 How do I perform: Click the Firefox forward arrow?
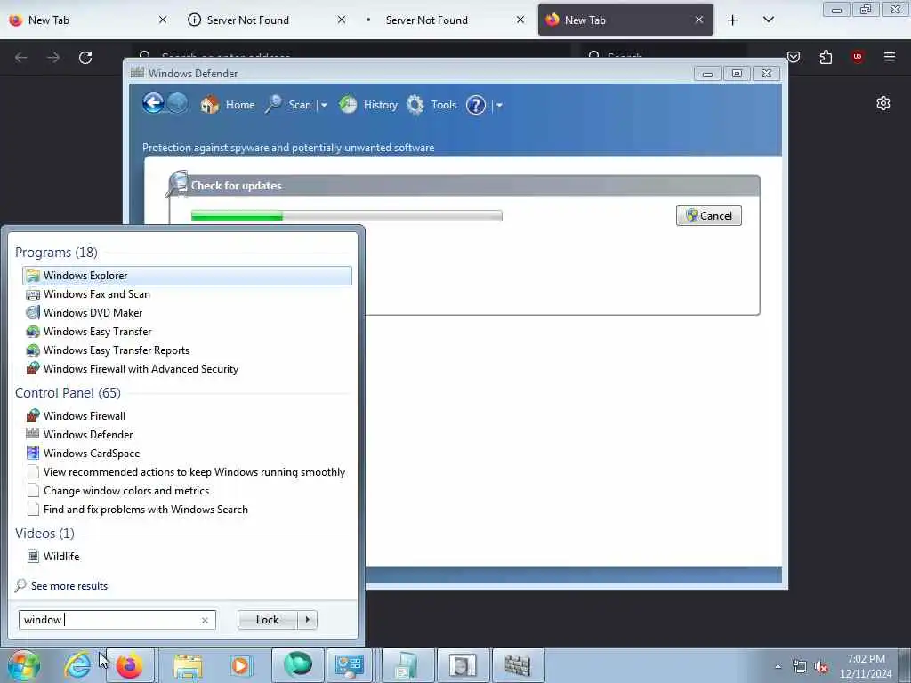point(52,58)
